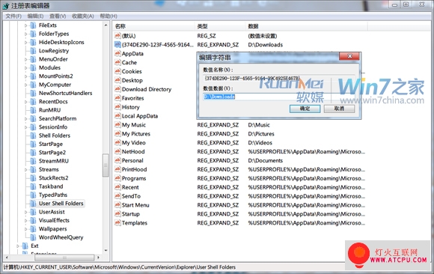
Task: Expand the UserAssist tree node
Action: (x=25, y=212)
